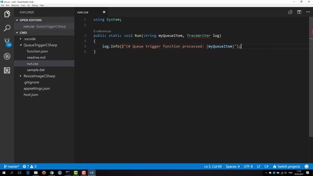Change indentation via Spaces: 4
Image resolution: width=313 pixels, height=176 pixels.
click(x=233, y=166)
